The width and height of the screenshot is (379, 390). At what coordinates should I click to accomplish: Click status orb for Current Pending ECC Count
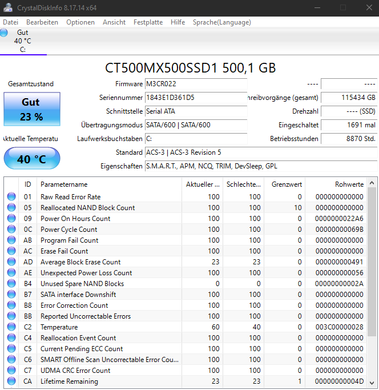[11, 348]
